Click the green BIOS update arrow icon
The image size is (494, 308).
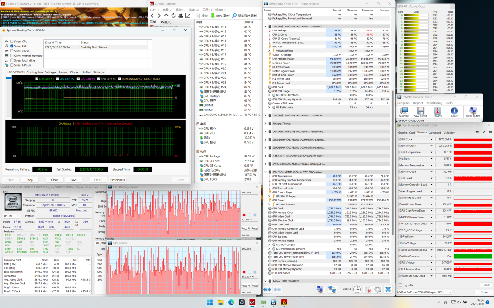213,16
